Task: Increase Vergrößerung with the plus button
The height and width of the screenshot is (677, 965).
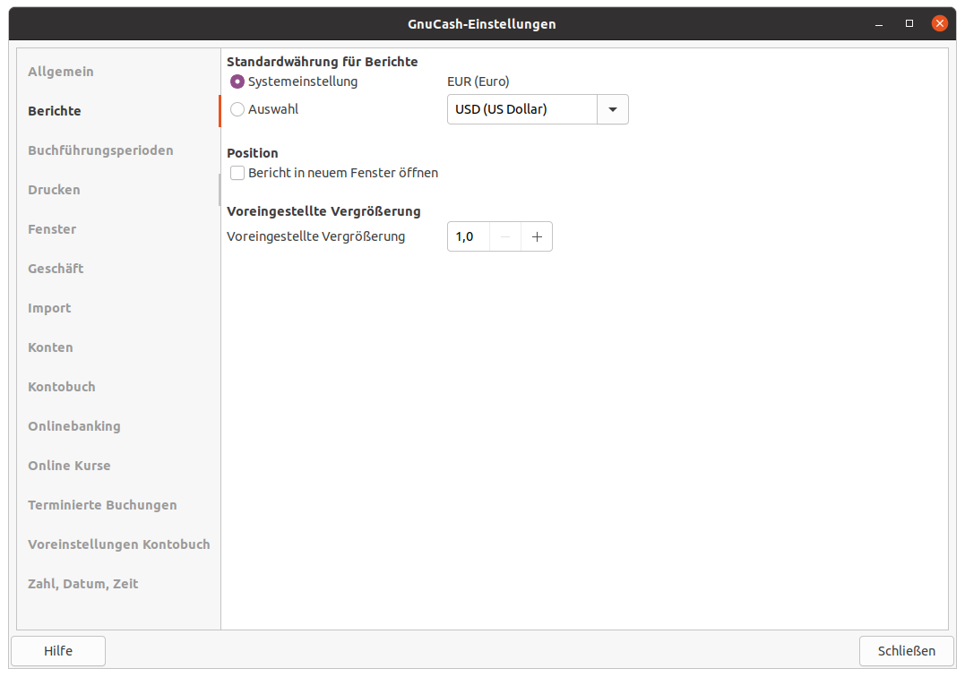Action: 537,236
